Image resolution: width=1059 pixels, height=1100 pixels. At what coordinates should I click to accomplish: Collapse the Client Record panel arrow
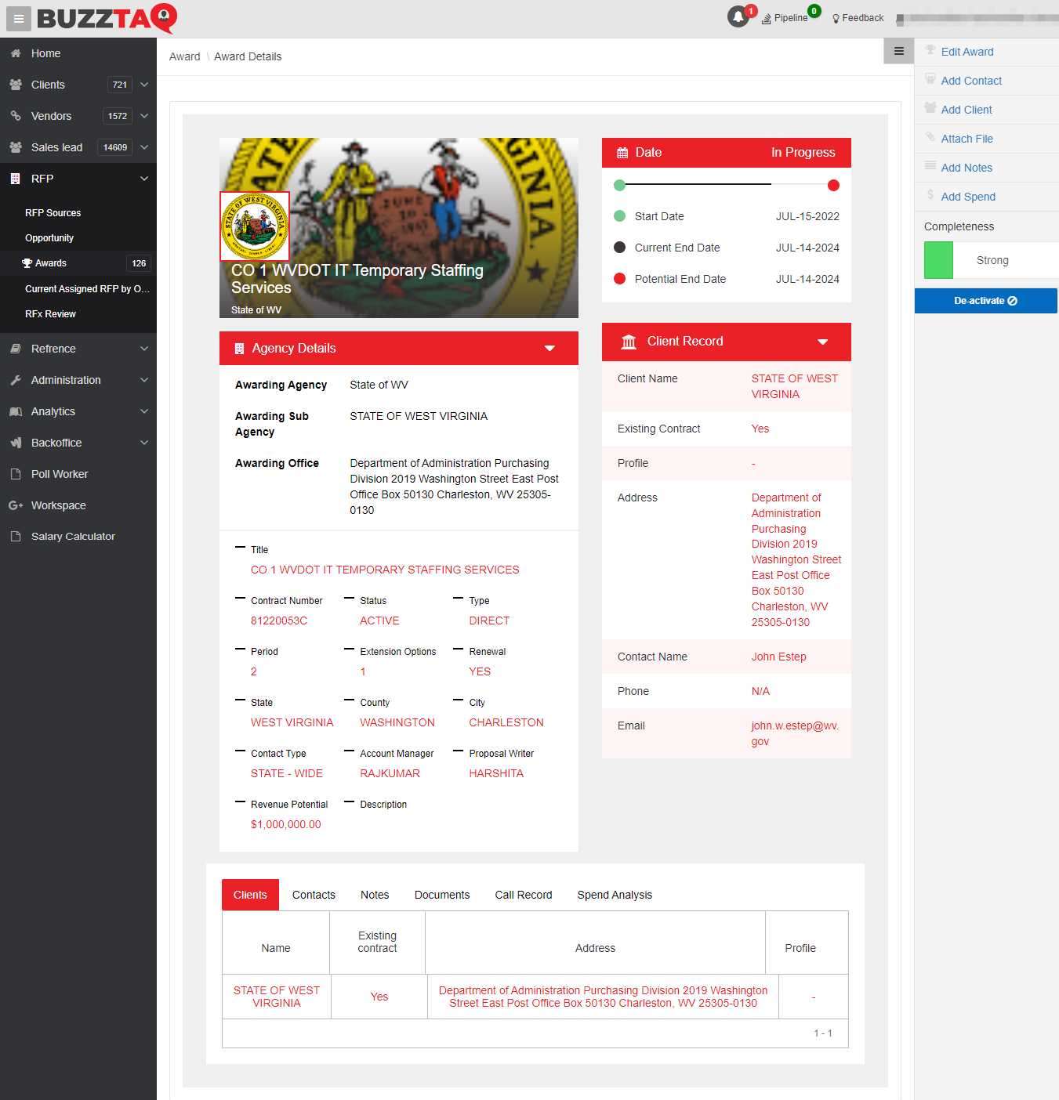[823, 342]
